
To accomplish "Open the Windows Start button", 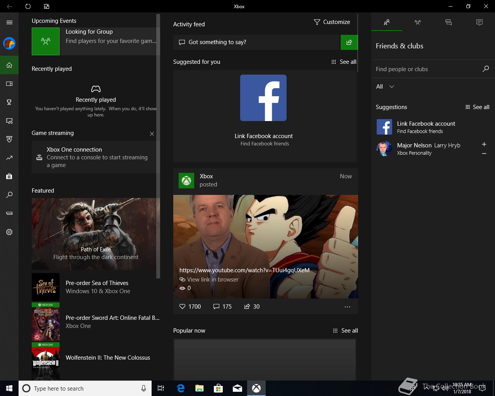I will click(x=9, y=388).
